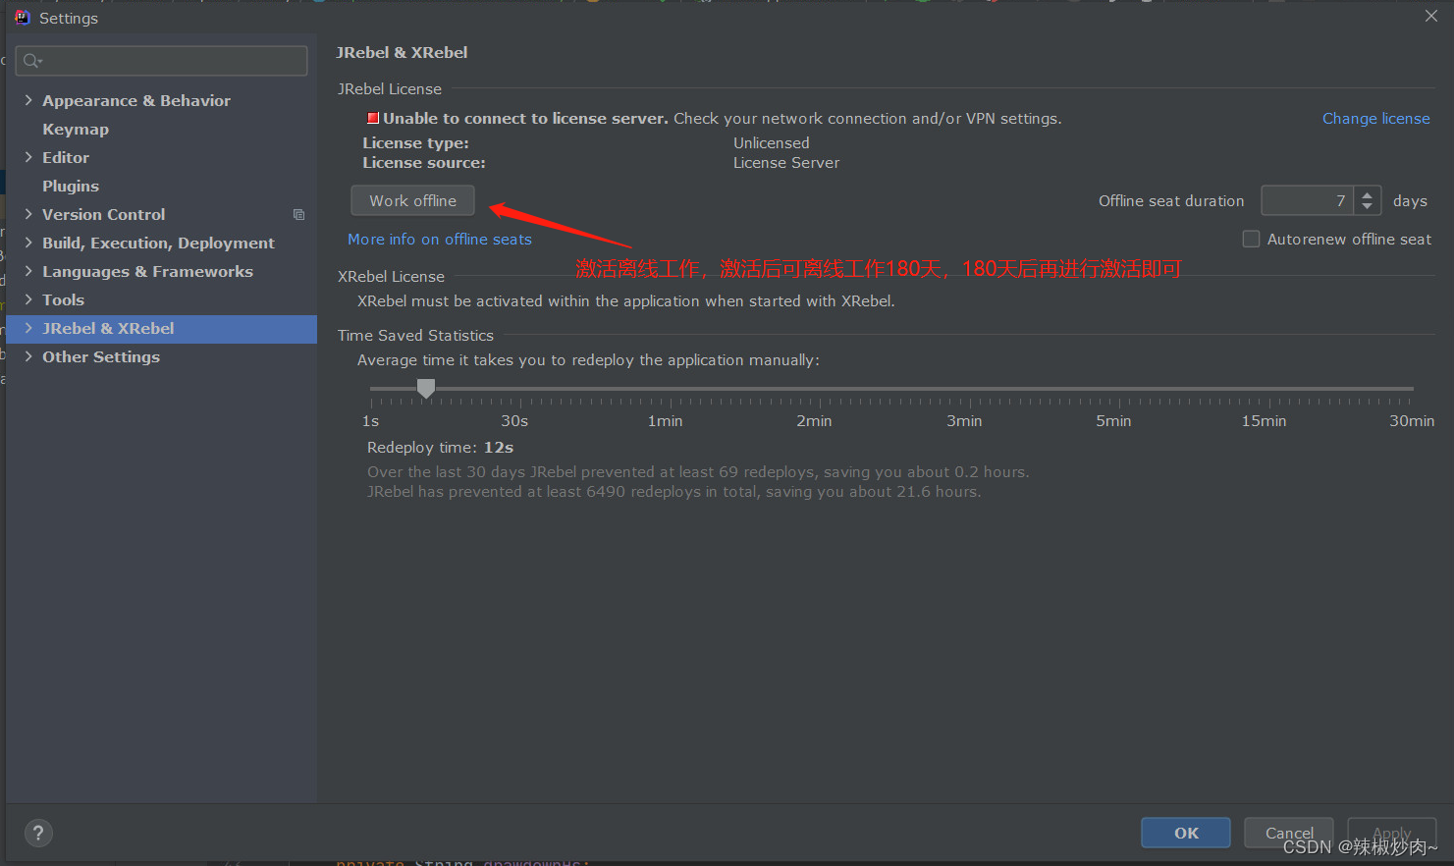
Task: Click the red license error status icon
Action: tap(373, 118)
